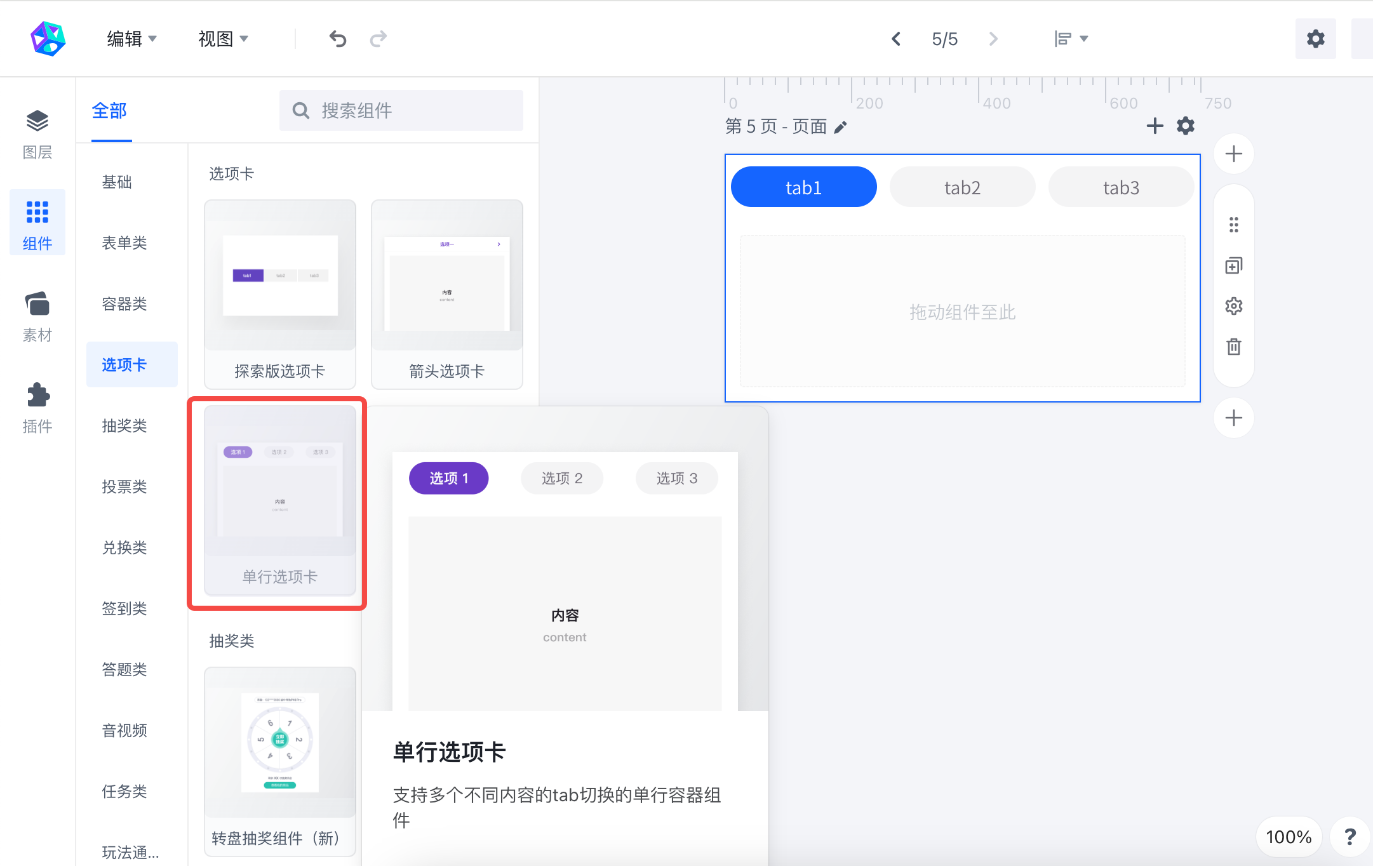This screenshot has width=1373, height=866.
Task: Open the 视图 dropdown menu
Action: pyautogui.click(x=223, y=39)
